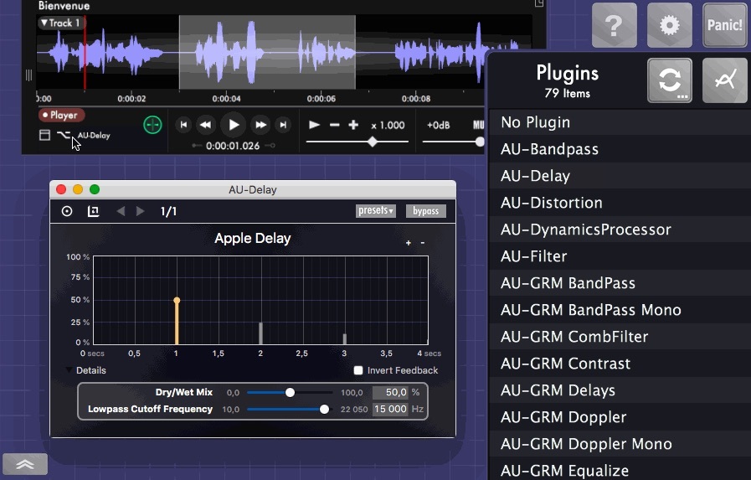Play the audio track

point(234,125)
